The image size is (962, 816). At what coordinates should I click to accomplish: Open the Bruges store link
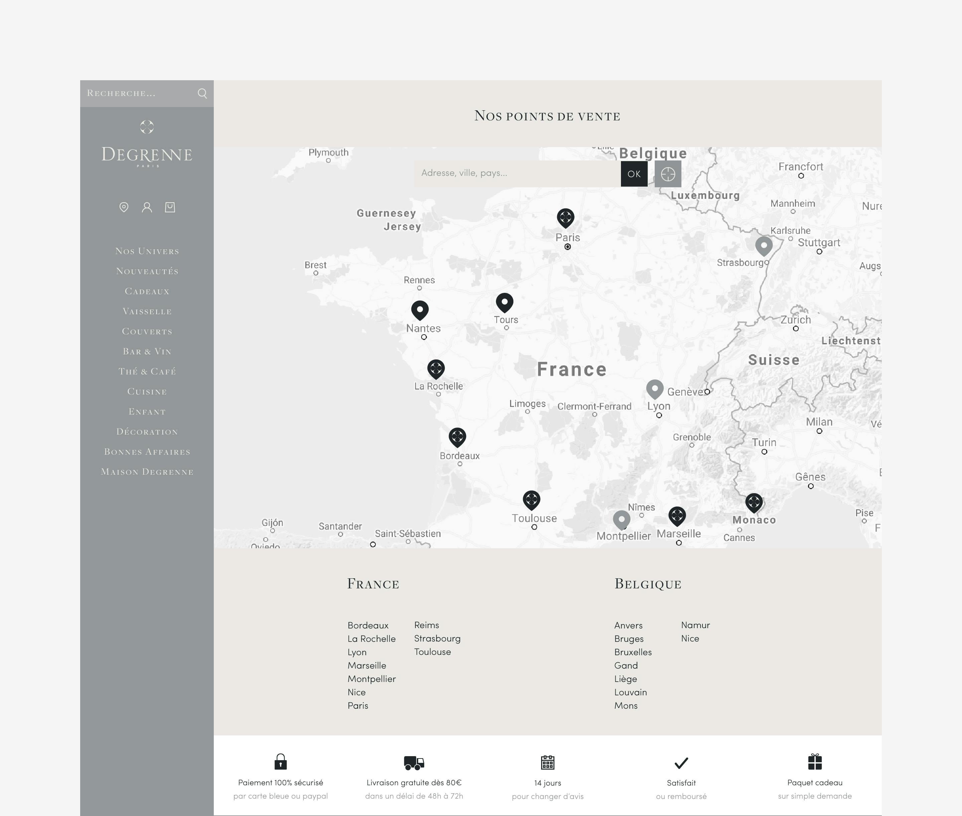coord(629,639)
